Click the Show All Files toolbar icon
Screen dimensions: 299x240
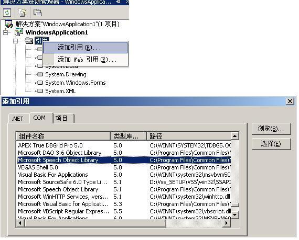[x=23, y=13]
